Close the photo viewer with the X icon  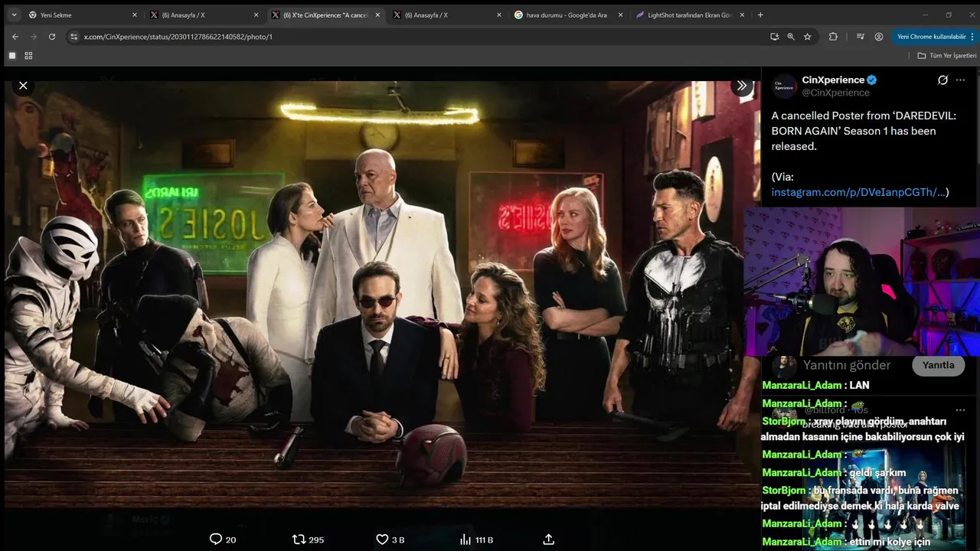[x=23, y=85]
